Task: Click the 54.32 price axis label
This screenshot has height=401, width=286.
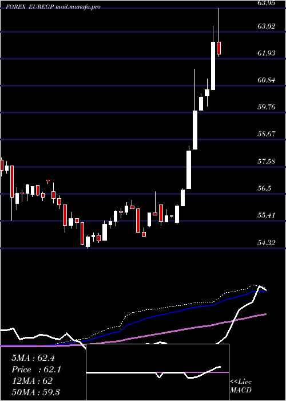Action: tap(267, 243)
